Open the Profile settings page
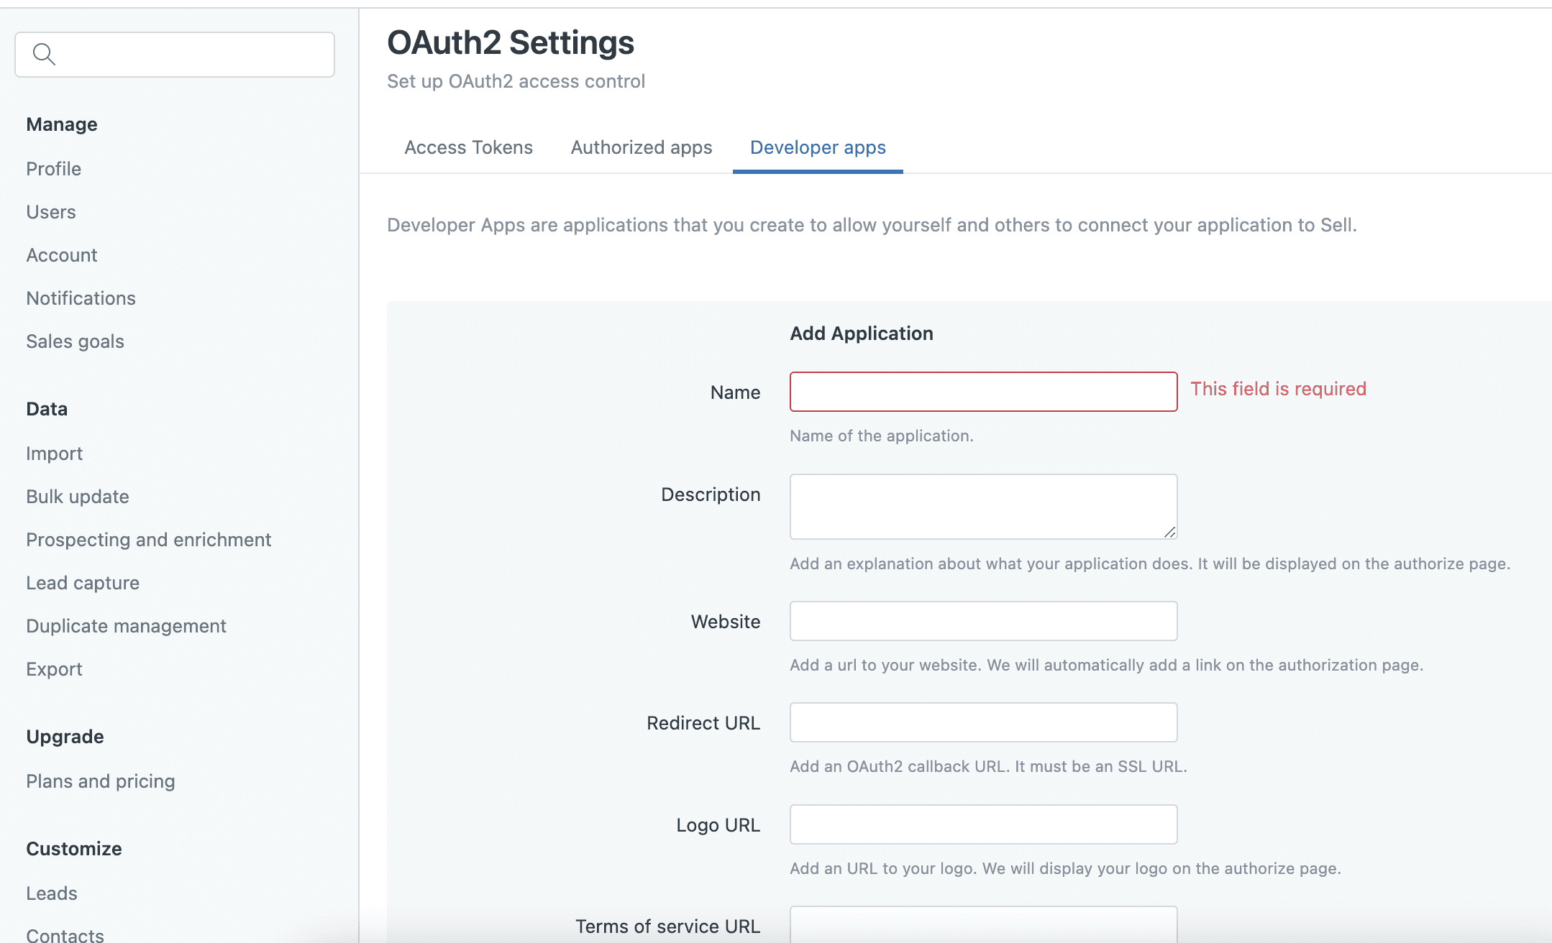This screenshot has height=943, width=1552. (53, 168)
